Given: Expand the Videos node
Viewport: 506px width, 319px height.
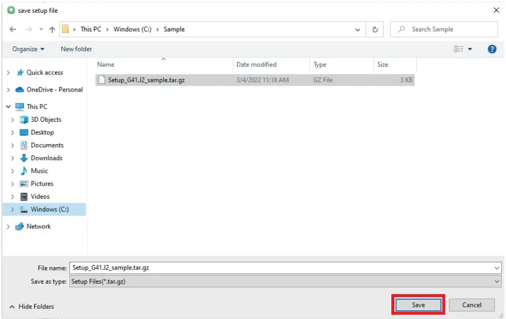Looking at the screenshot, I should 13,197.
